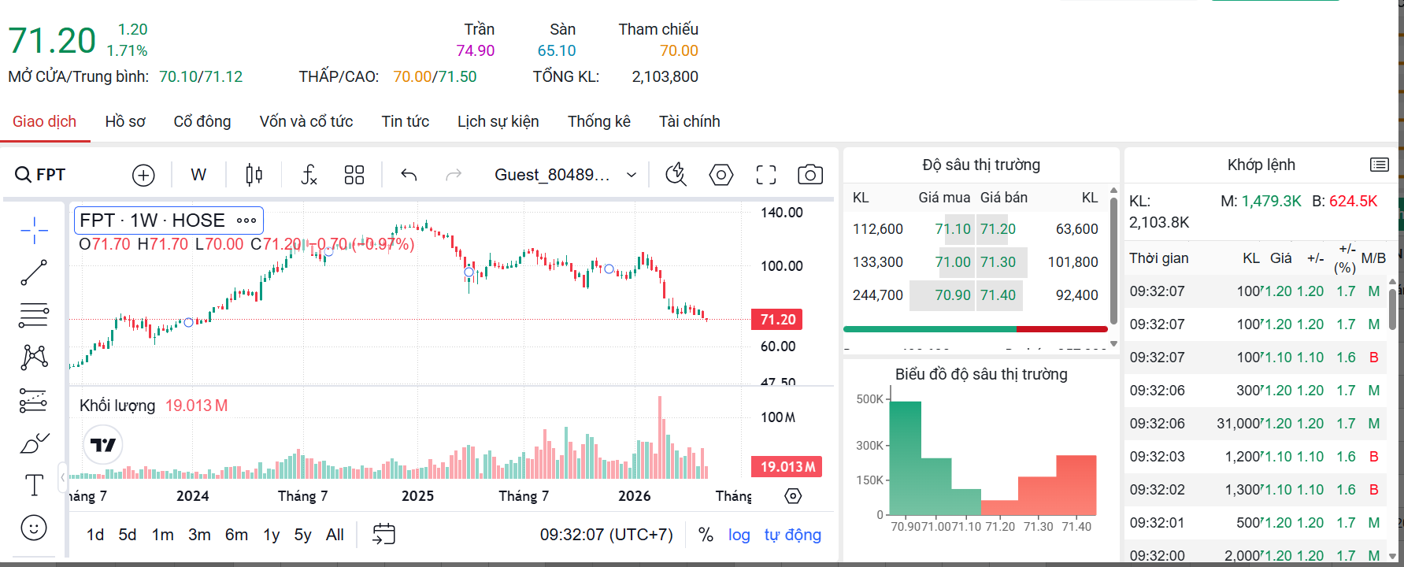Set chart range to 5y

[303, 535]
